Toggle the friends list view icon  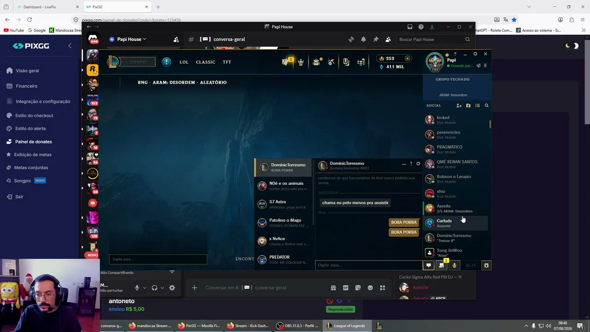click(478, 106)
